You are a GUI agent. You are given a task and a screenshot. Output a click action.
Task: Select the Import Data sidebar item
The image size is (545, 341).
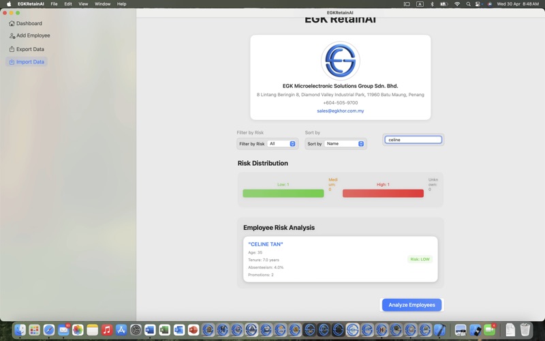pos(27,62)
